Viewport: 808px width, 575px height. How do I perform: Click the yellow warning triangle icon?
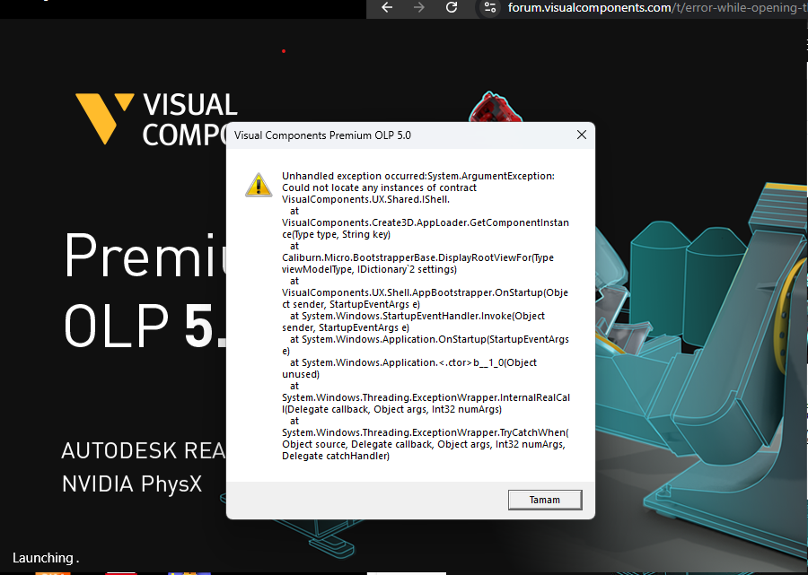tap(259, 185)
